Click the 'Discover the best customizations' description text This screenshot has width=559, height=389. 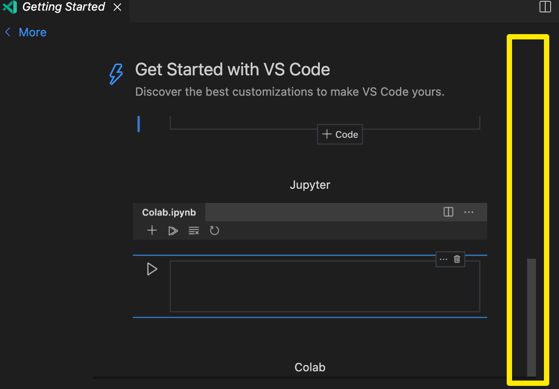(290, 92)
